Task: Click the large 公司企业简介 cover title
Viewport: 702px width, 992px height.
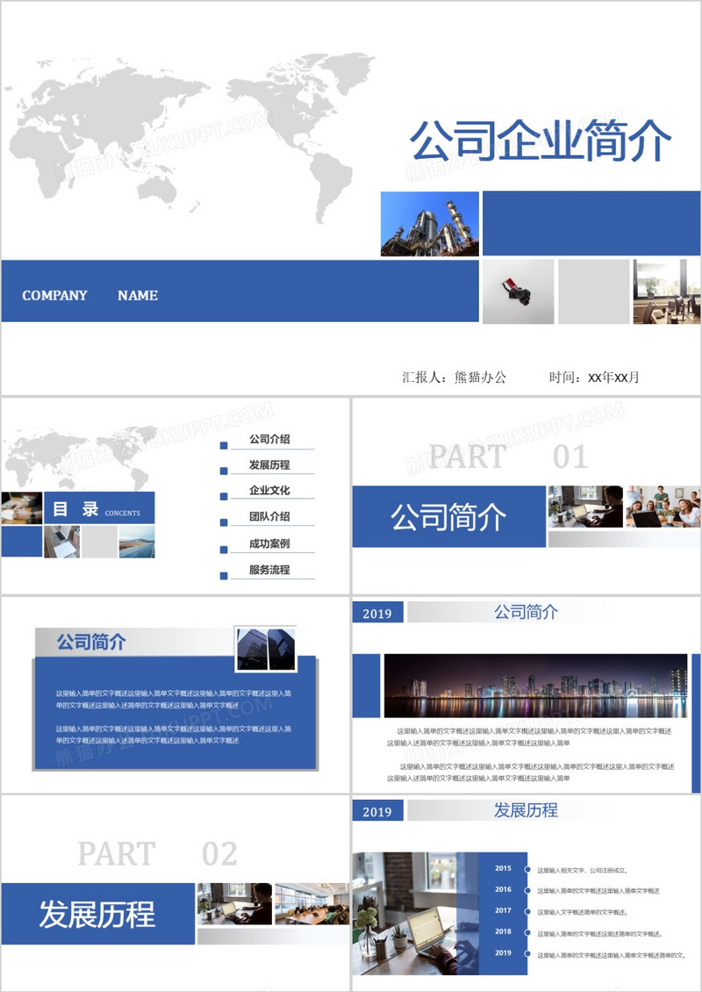Action: 541,141
